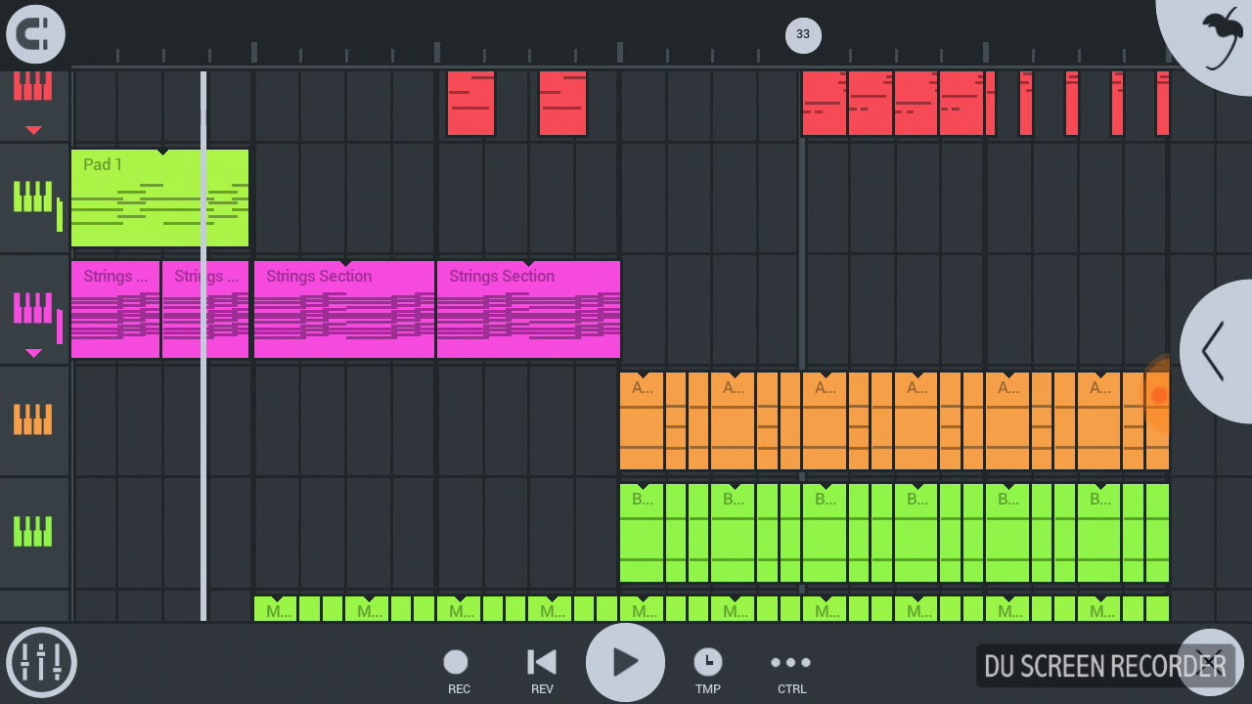Close the DU Screen Recorder overlay
This screenshot has height=704, width=1252.
[x=1211, y=663]
